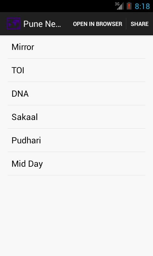153x256 pixels.
Task: Choose the DNA list entry
Action: 76,93
